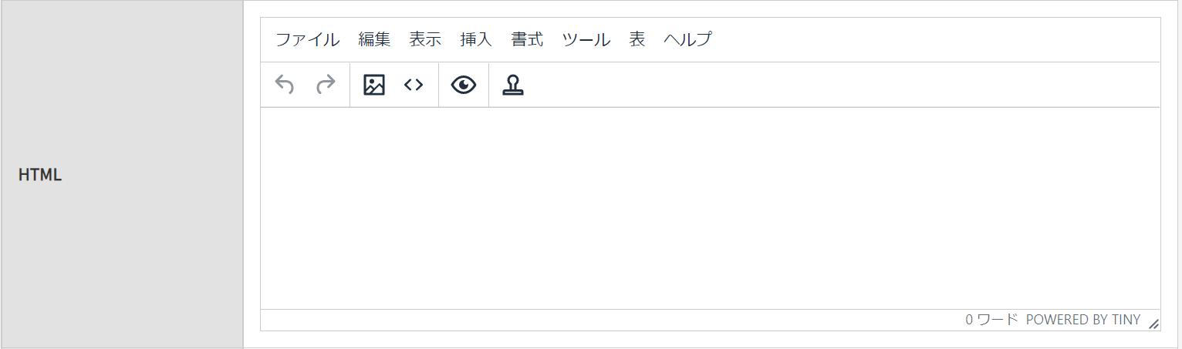Screen dimensions: 1182x349
Task: Open the ヘルプ menu
Action: pos(687,39)
